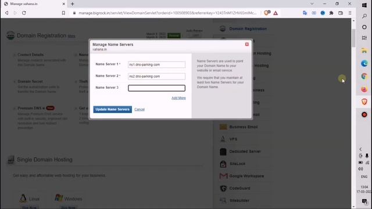Viewport: 372px width, 209px height.
Task: Click the Name Server 1 input field
Action: (156, 64)
